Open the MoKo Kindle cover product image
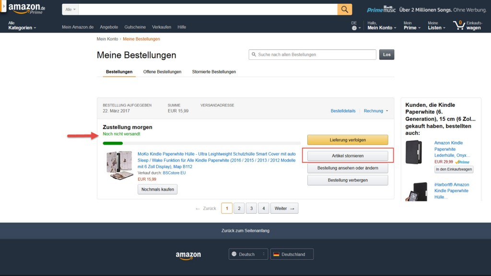This screenshot has width=491, height=276. [x=119, y=165]
